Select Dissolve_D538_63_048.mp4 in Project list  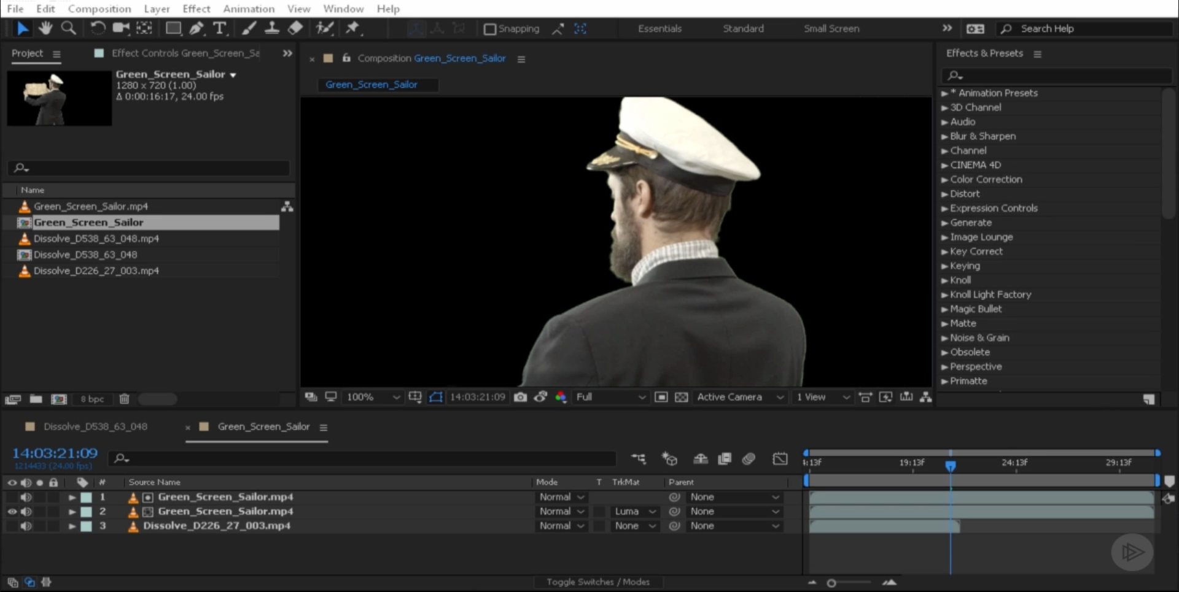click(x=96, y=239)
